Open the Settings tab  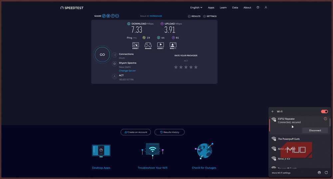210,16
